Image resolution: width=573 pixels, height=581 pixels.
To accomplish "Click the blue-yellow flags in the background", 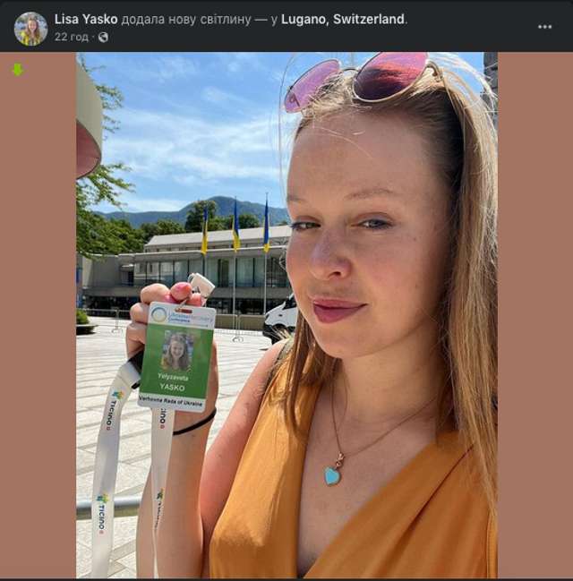I will (x=235, y=229).
